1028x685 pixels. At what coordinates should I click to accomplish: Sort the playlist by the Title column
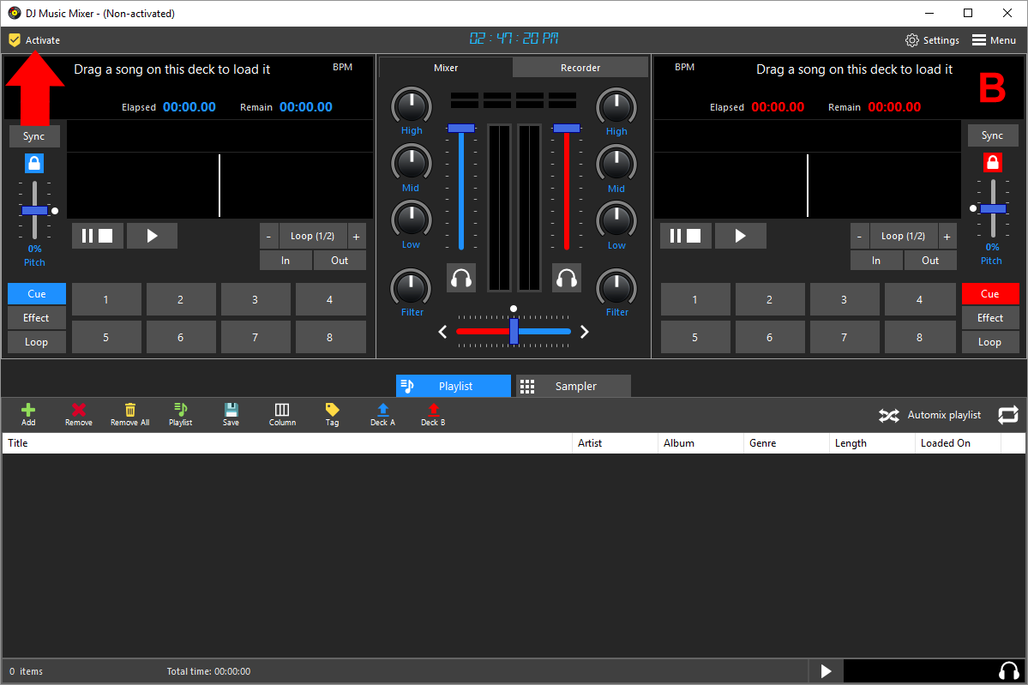[x=18, y=442]
